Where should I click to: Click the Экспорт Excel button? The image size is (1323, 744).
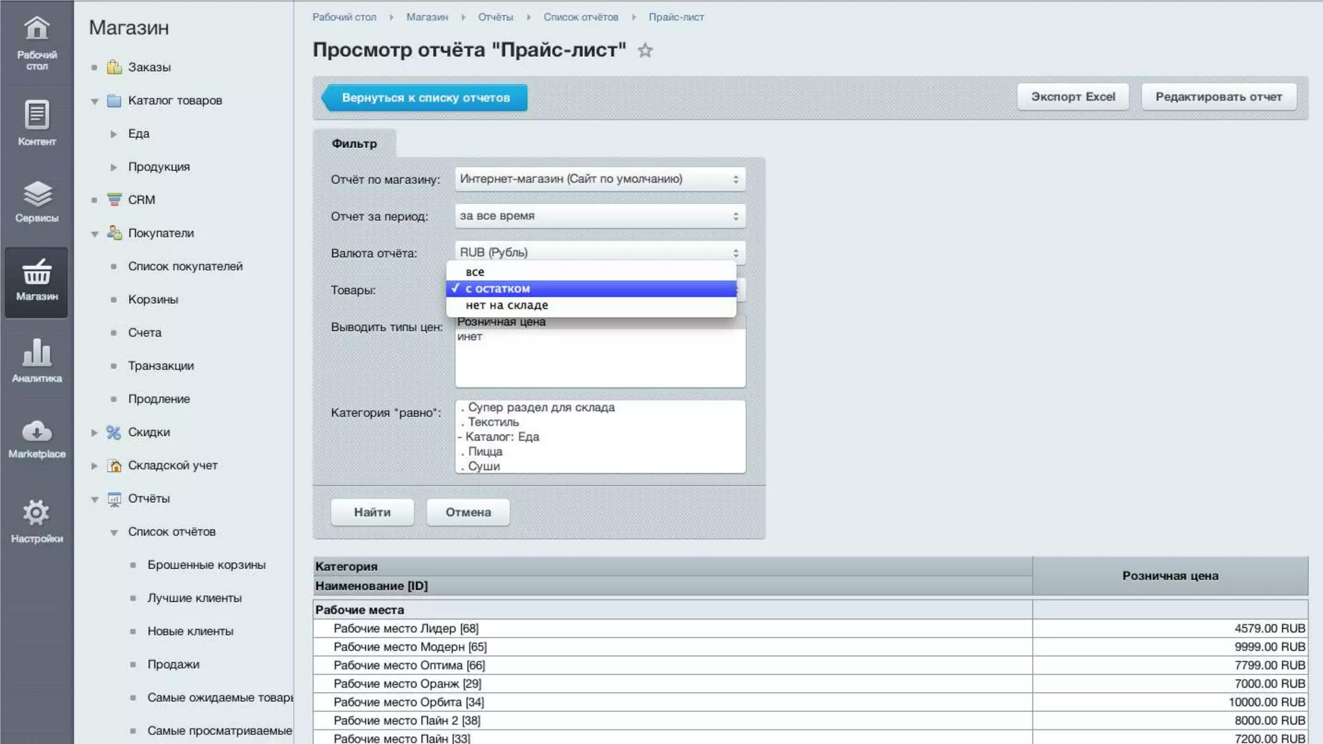(1072, 97)
